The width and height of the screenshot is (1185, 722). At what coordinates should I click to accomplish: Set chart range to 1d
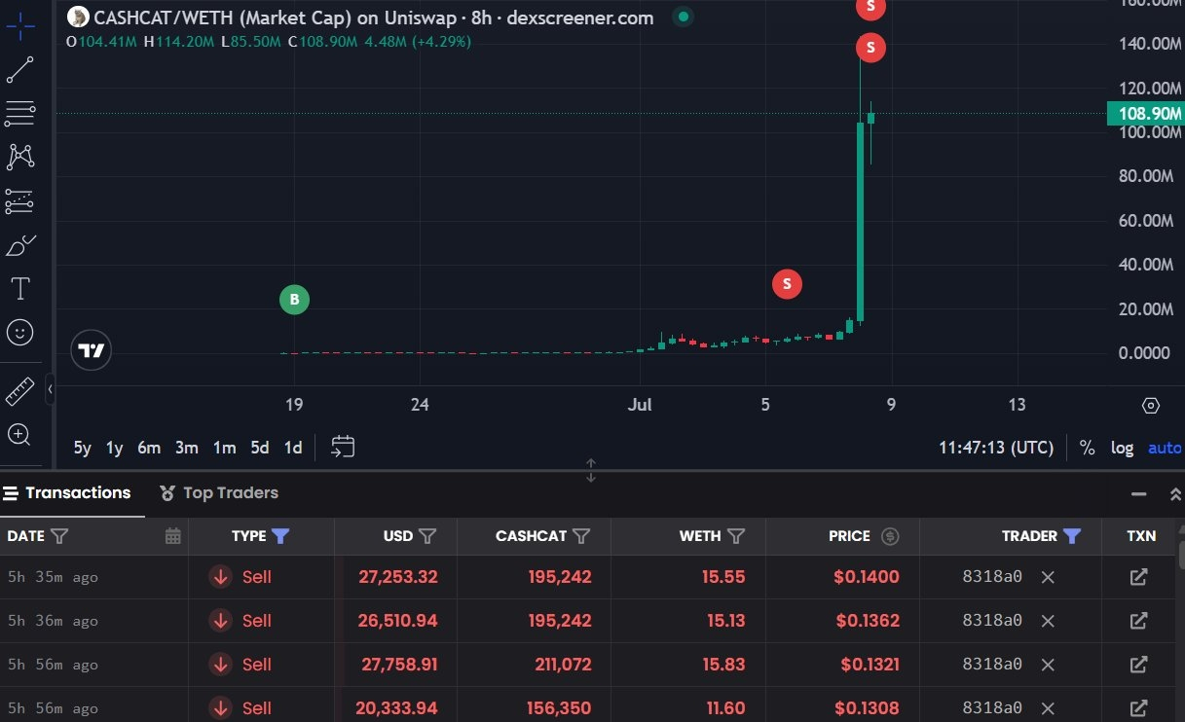[293, 449]
